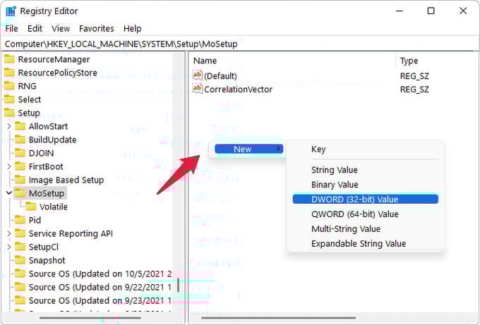The height and width of the screenshot is (325, 480).
Task: Click REG_SZ type of CorrelationVector row
Action: (414, 90)
